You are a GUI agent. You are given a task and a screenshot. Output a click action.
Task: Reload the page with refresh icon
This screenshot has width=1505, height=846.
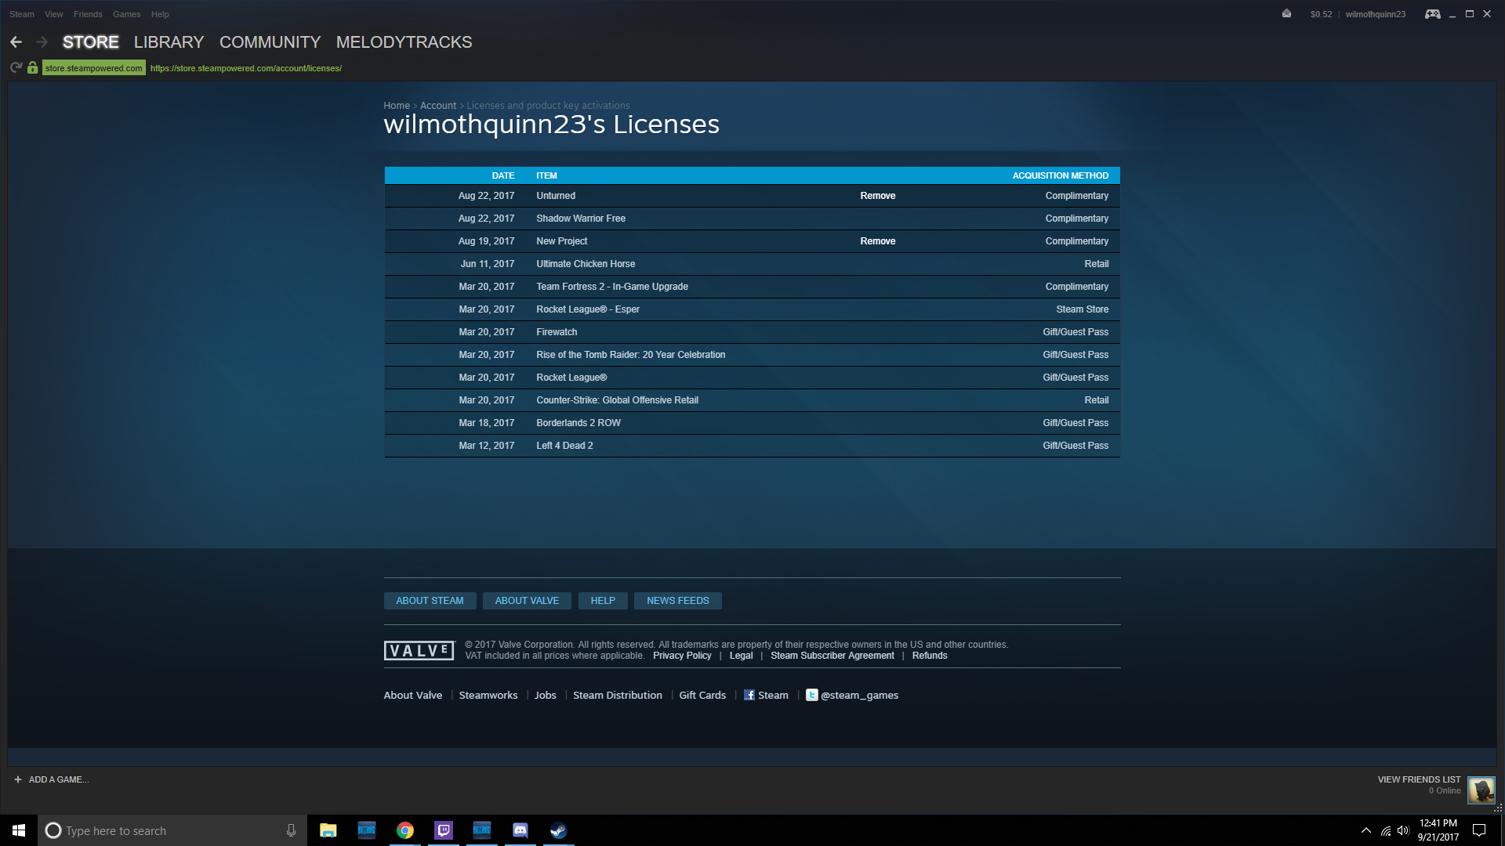coord(16,68)
